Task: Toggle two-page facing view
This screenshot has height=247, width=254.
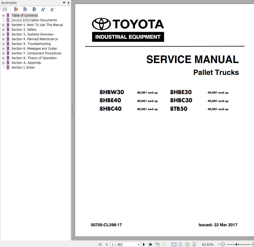Action: (187, 244)
